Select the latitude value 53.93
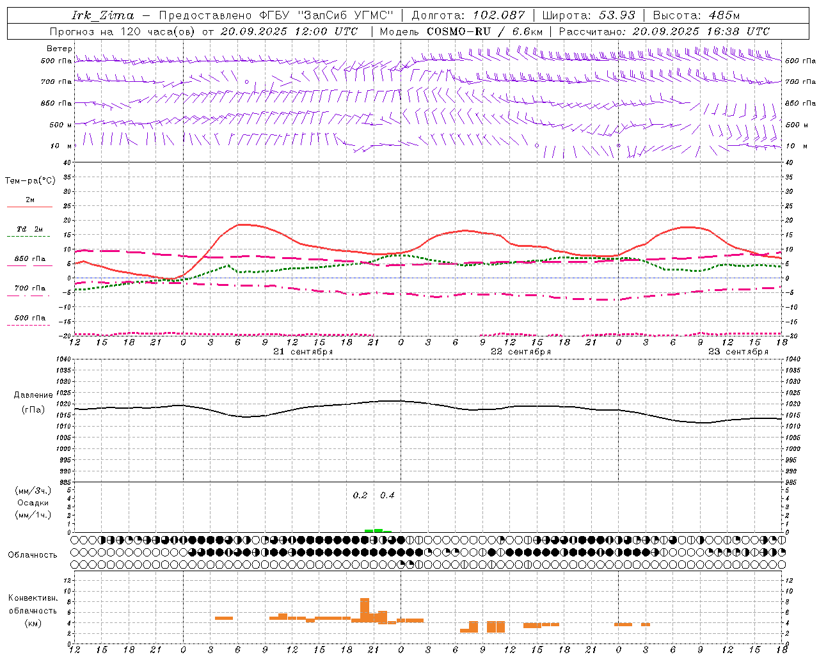 (x=617, y=15)
